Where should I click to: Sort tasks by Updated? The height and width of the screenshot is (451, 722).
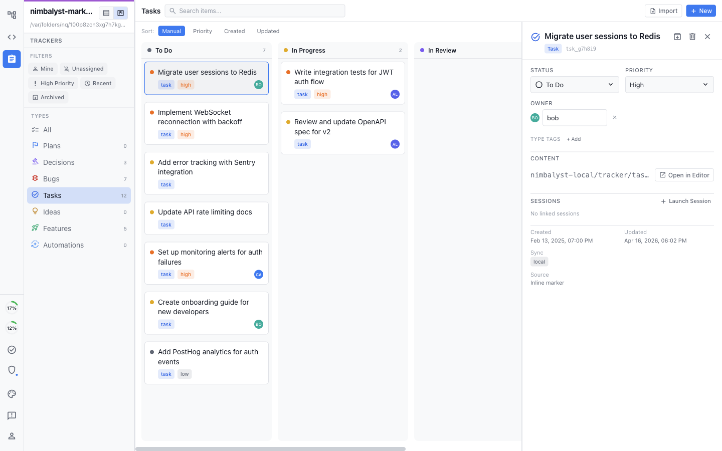[268, 31]
